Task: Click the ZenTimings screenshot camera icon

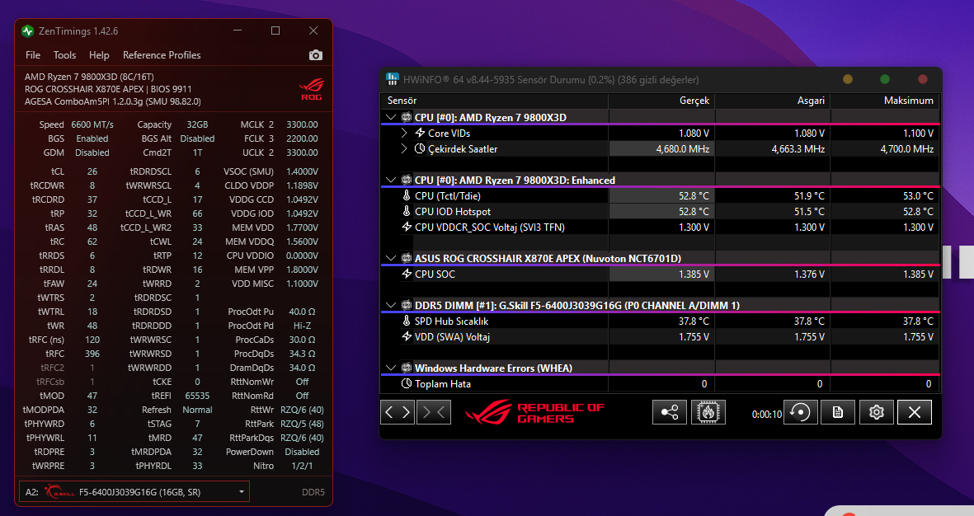Action: click(x=316, y=55)
